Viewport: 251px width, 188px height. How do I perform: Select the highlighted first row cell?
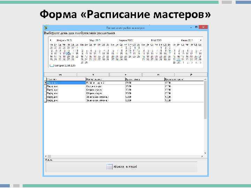[66, 83]
